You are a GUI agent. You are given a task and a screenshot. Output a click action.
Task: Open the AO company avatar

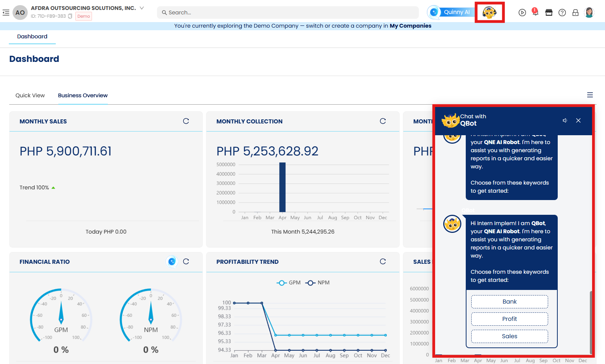tap(20, 13)
